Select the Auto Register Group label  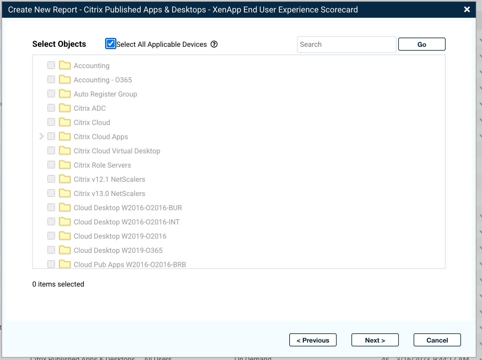(105, 94)
